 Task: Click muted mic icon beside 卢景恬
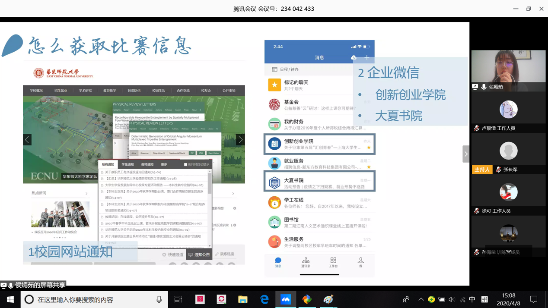click(477, 128)
